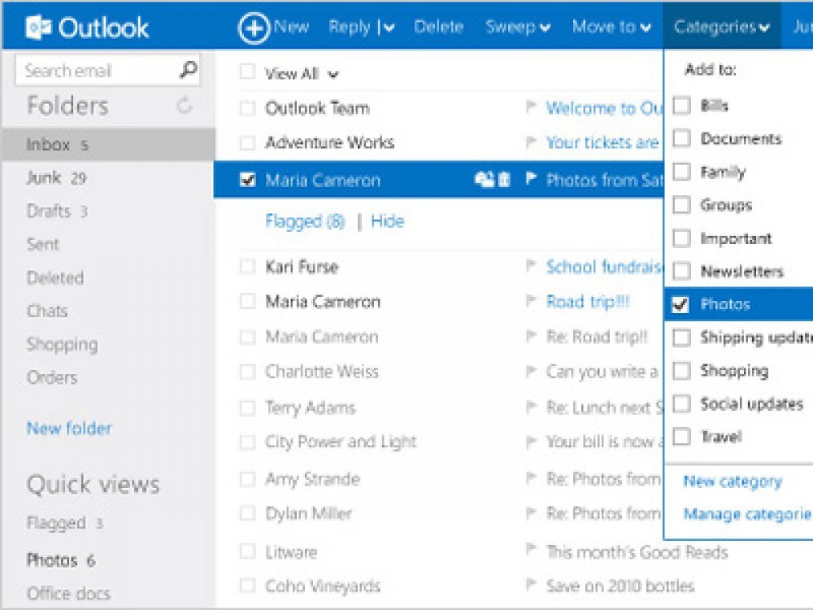Tick the Important category checkbox

(x=681, y=238)
